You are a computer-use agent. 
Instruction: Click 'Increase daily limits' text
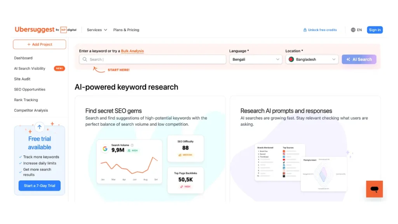point(40,163)
